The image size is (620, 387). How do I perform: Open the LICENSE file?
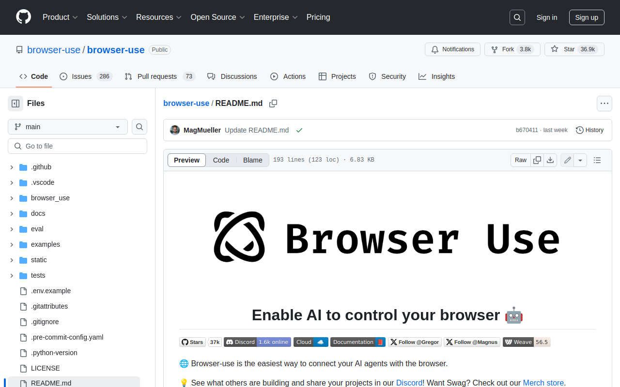(46, 369)
